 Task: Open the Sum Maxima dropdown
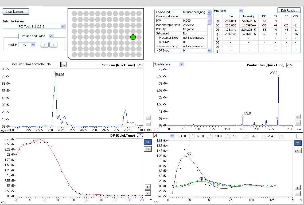[x=181, y=64]
